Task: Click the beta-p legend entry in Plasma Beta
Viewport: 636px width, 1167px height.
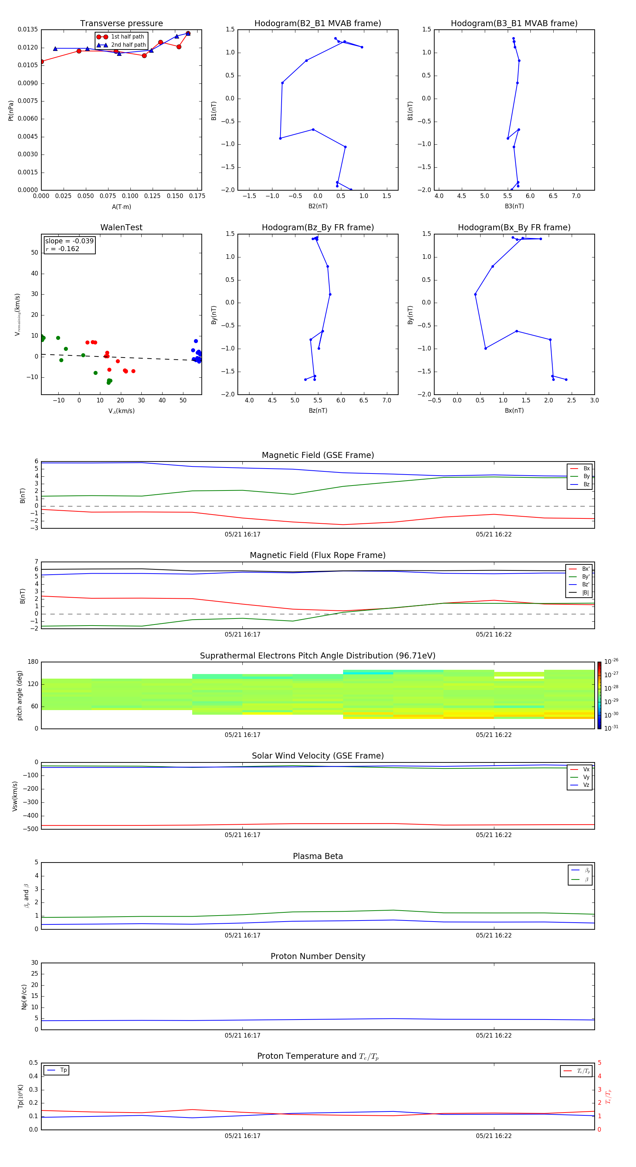Action: [x=580, y=870]
